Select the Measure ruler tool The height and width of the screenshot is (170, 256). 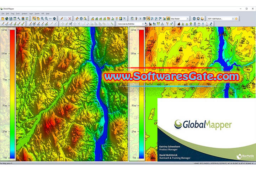[x=77, y=19]
